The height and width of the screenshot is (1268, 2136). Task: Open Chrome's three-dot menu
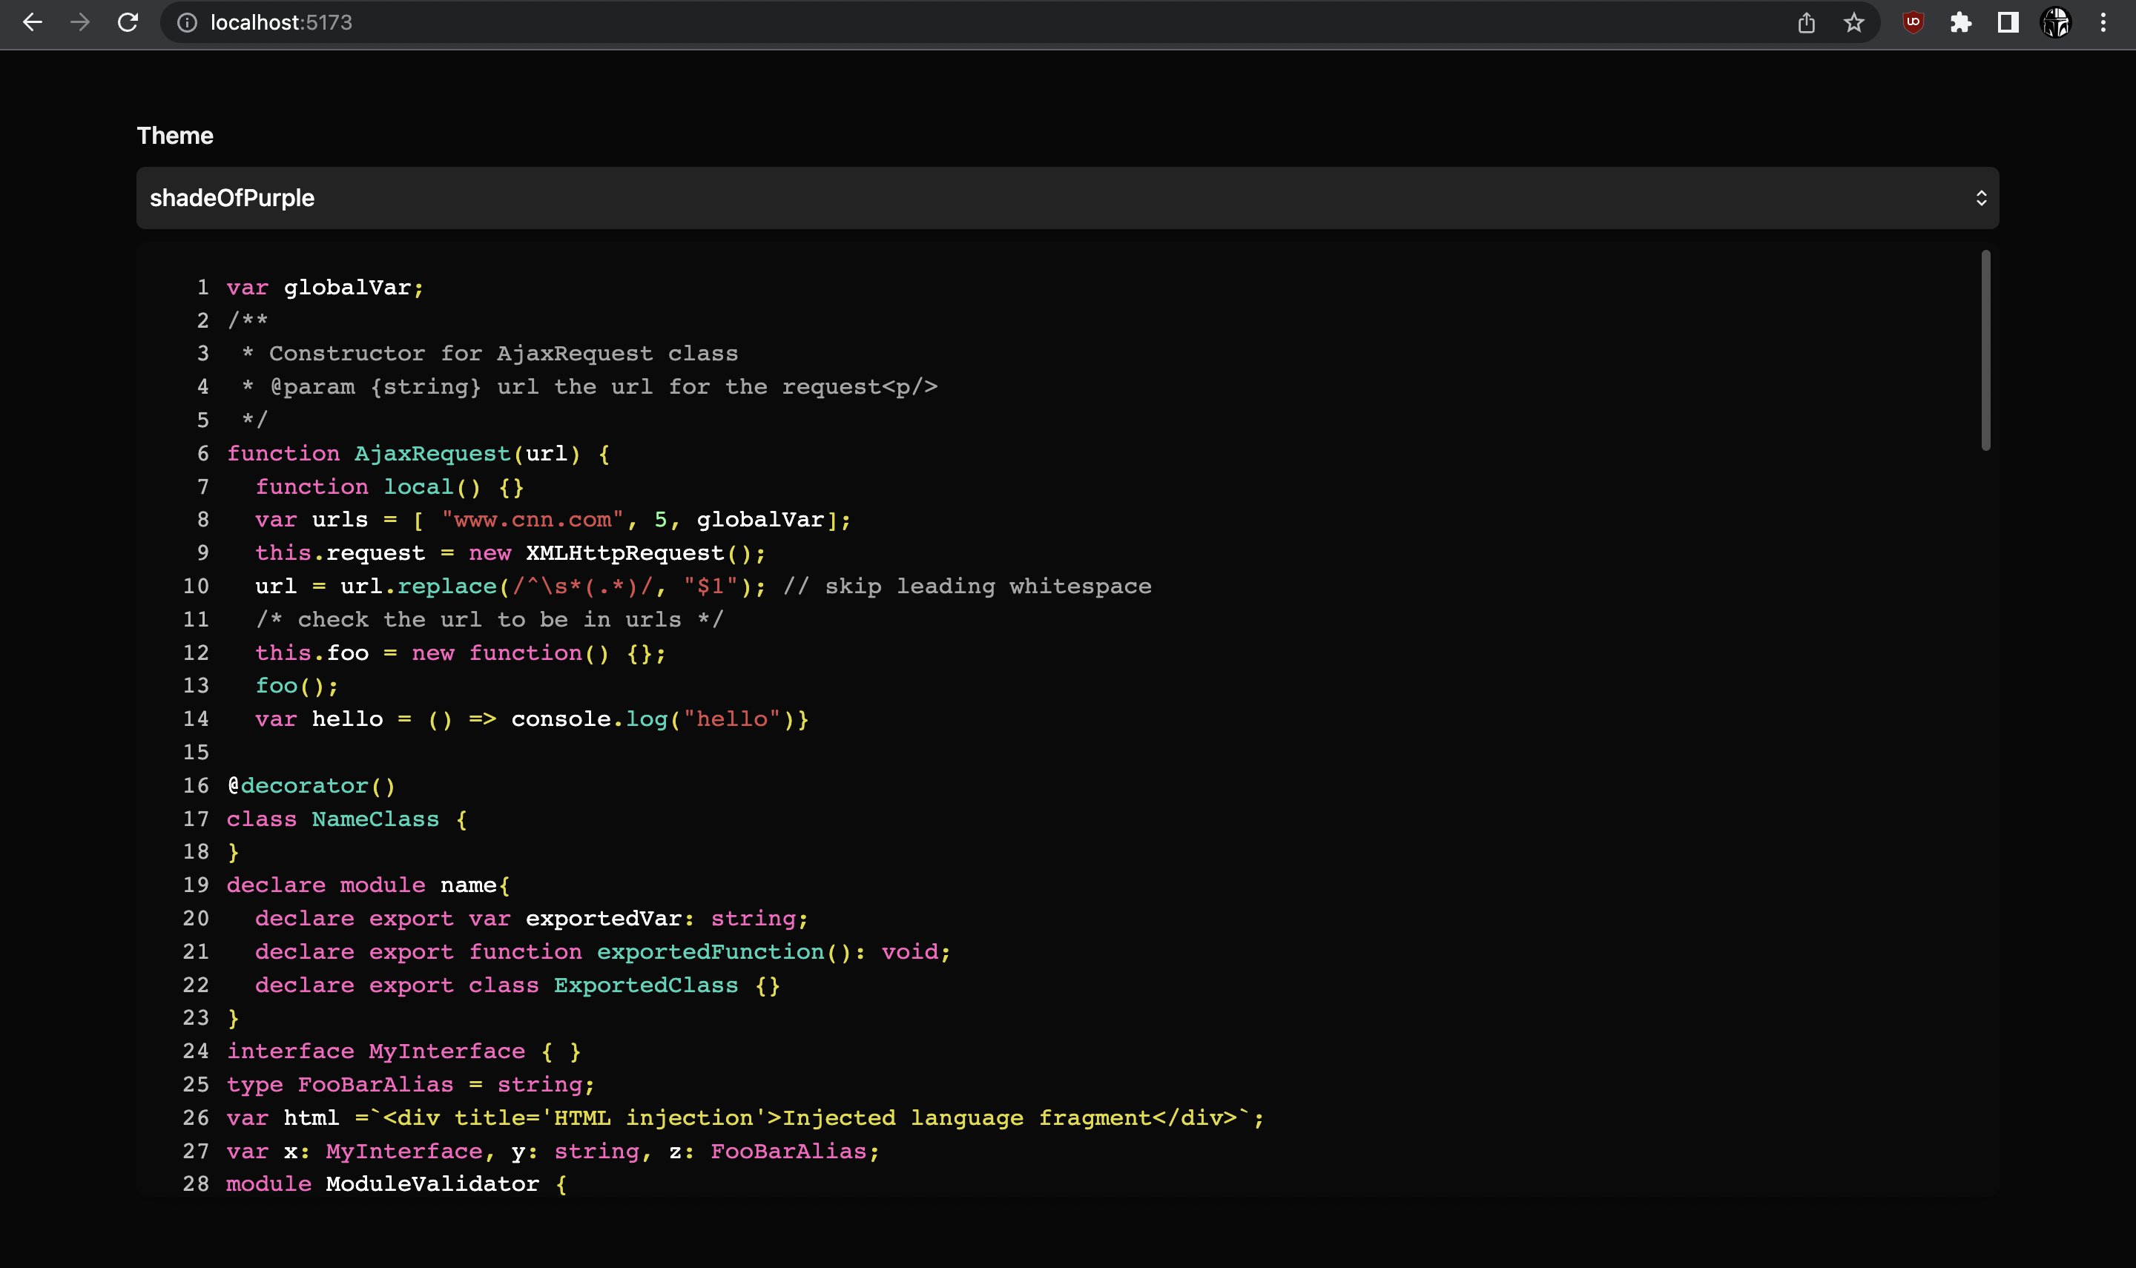2103,22
